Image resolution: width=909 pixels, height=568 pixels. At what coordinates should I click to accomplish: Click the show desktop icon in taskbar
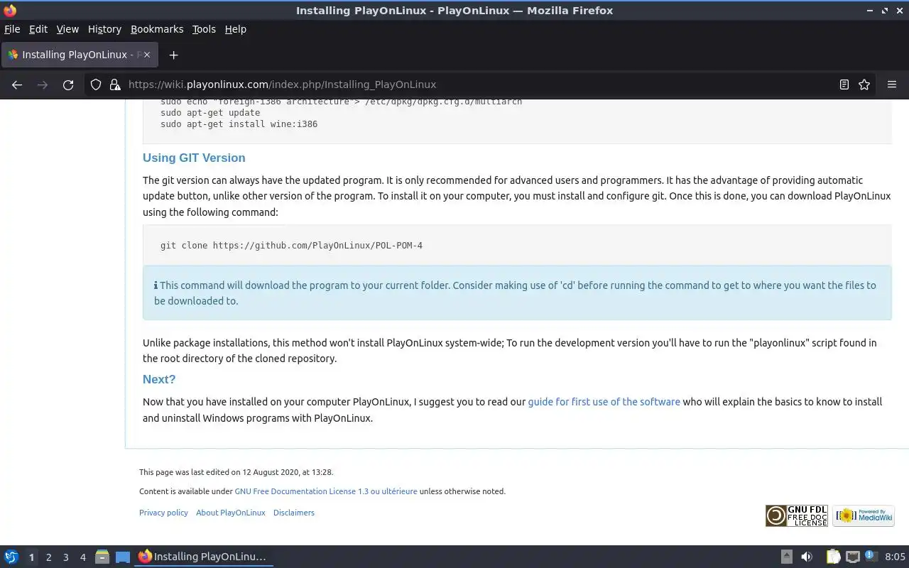(123, 557)
